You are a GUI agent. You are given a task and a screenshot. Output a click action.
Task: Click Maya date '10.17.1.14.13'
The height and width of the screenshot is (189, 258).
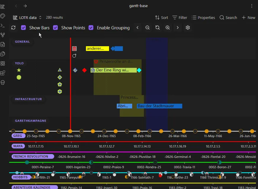(x=142, y=146)
